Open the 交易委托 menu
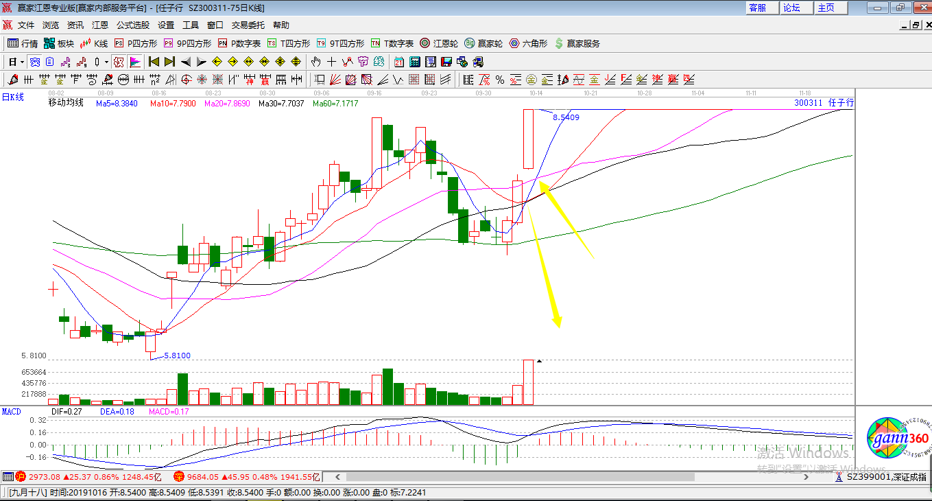This screenshot has height=501, width=932. [x=248, y=25]
